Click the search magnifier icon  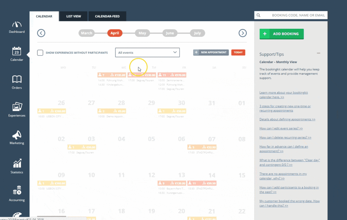(258, 15)
